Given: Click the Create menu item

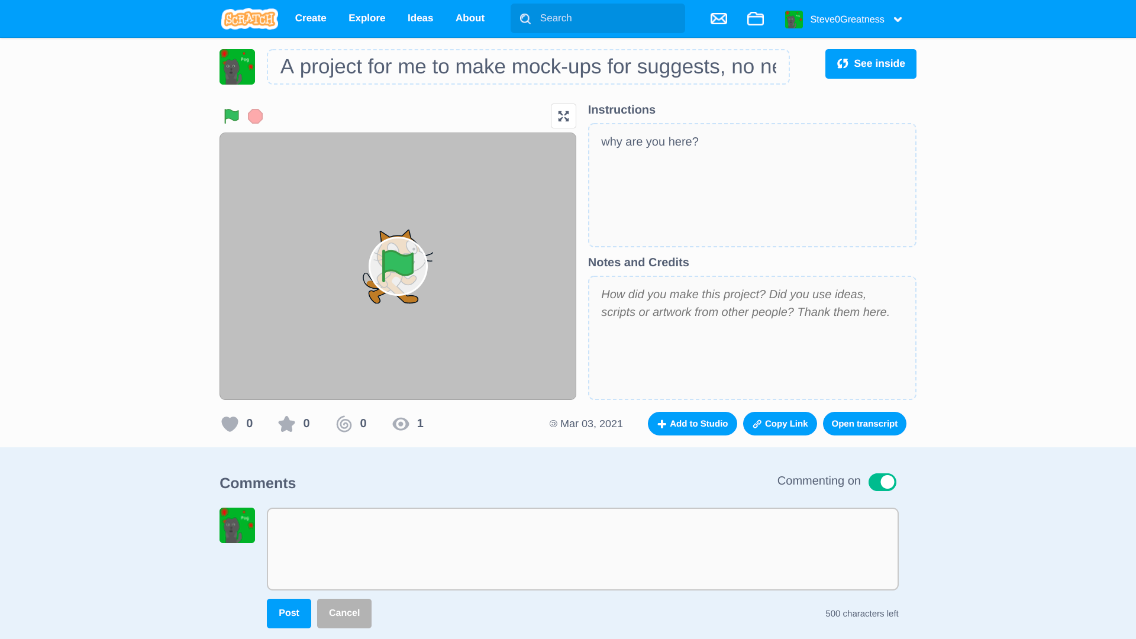Looking at the screenshot, I should click(x=311, y=18).
